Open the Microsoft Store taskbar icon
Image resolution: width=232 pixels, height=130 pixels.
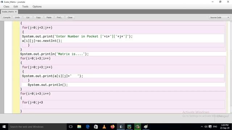96,127
